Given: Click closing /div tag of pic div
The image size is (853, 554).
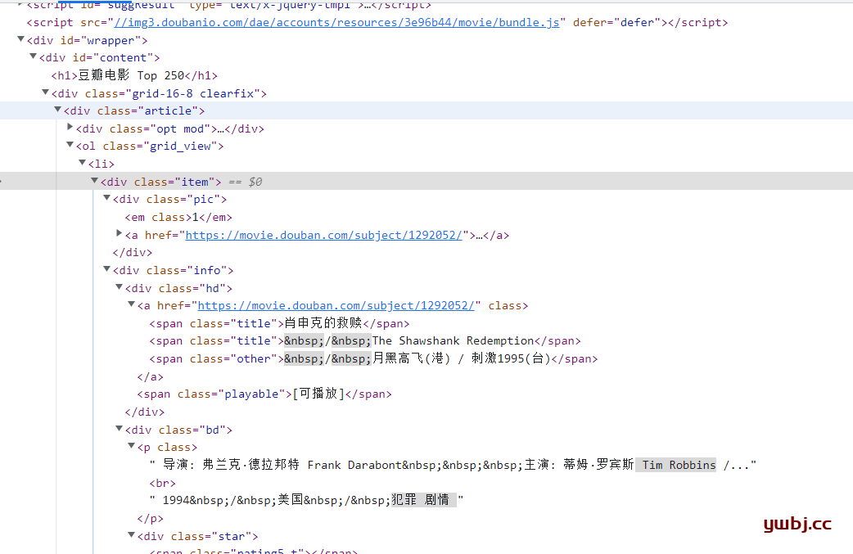Looking at the screenshot, I should click(133, 252).
